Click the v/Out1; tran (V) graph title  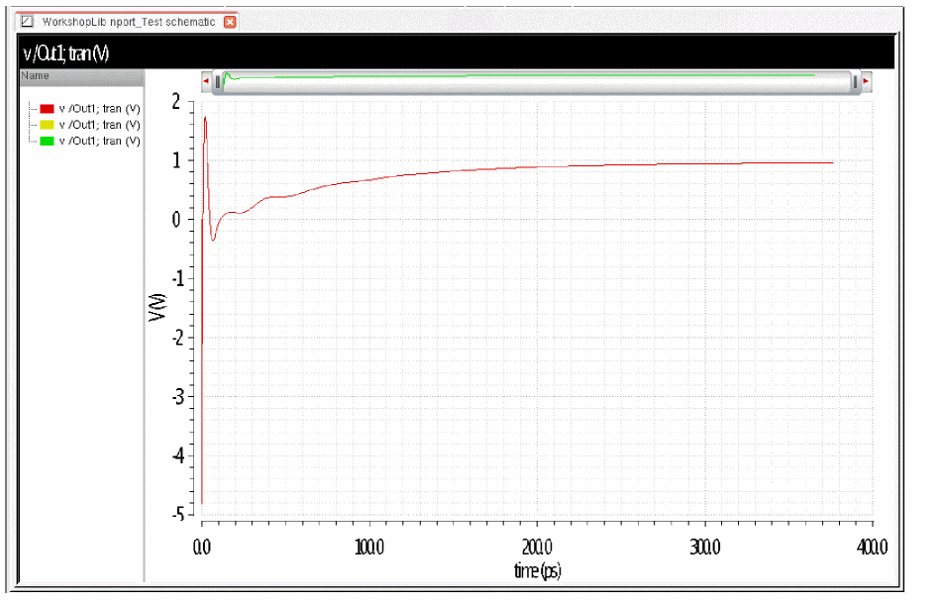click(66, 53)
